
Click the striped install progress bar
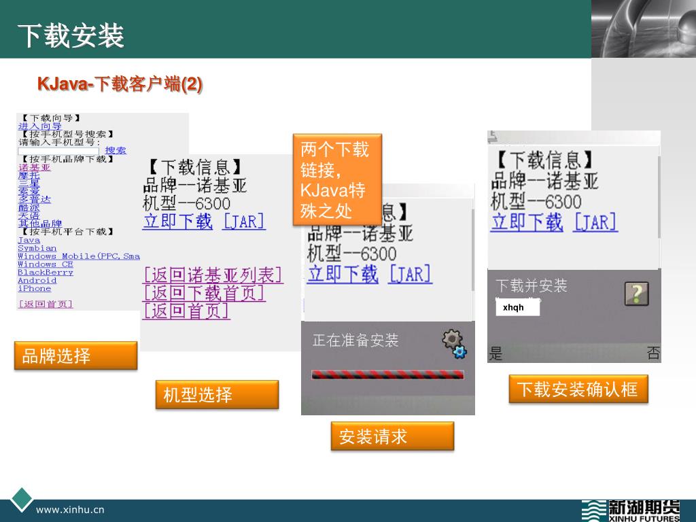pos(387,375)
